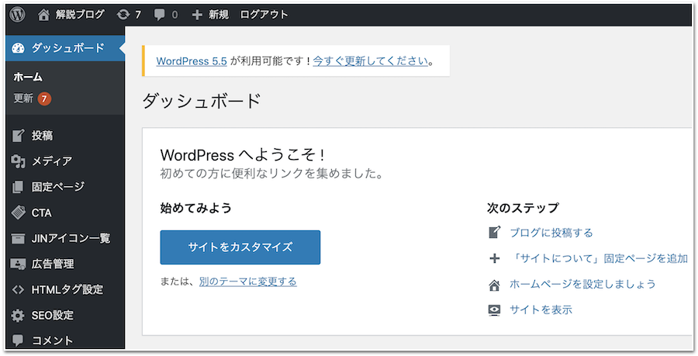Open the JINアイコン一覧 menu item
Image resolution: width=698 pixels, height=356 pixels.
(71, 238)
